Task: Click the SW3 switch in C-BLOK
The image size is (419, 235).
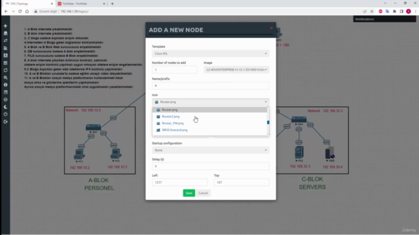Action: coord(299,119)
